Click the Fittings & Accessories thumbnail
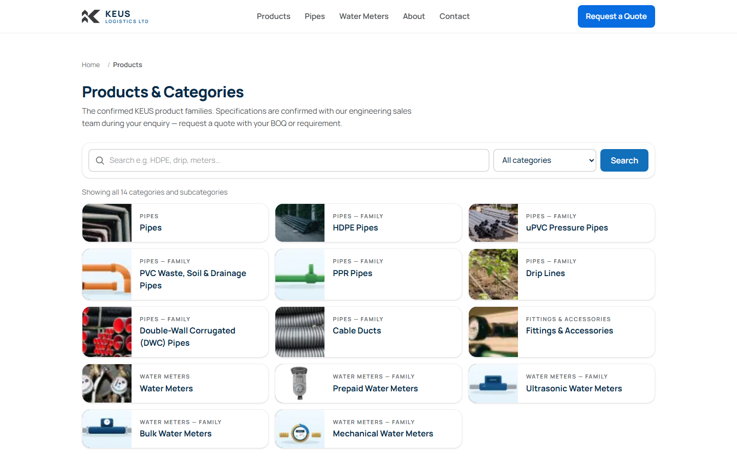The image size is (737, 461). (493, 332)
